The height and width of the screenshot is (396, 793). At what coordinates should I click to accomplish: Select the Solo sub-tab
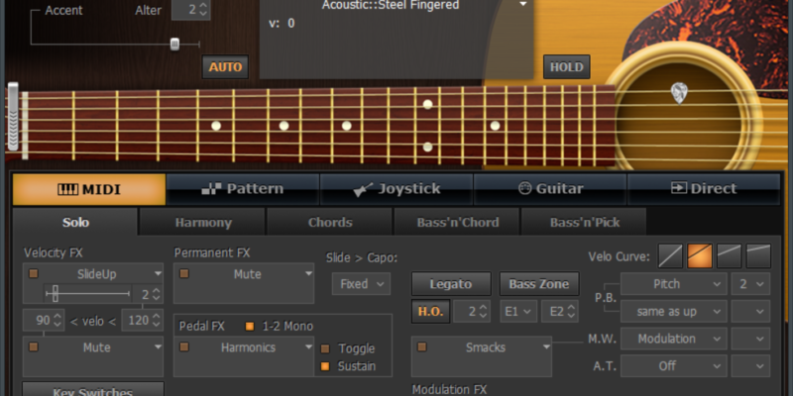tap(75, 222)
